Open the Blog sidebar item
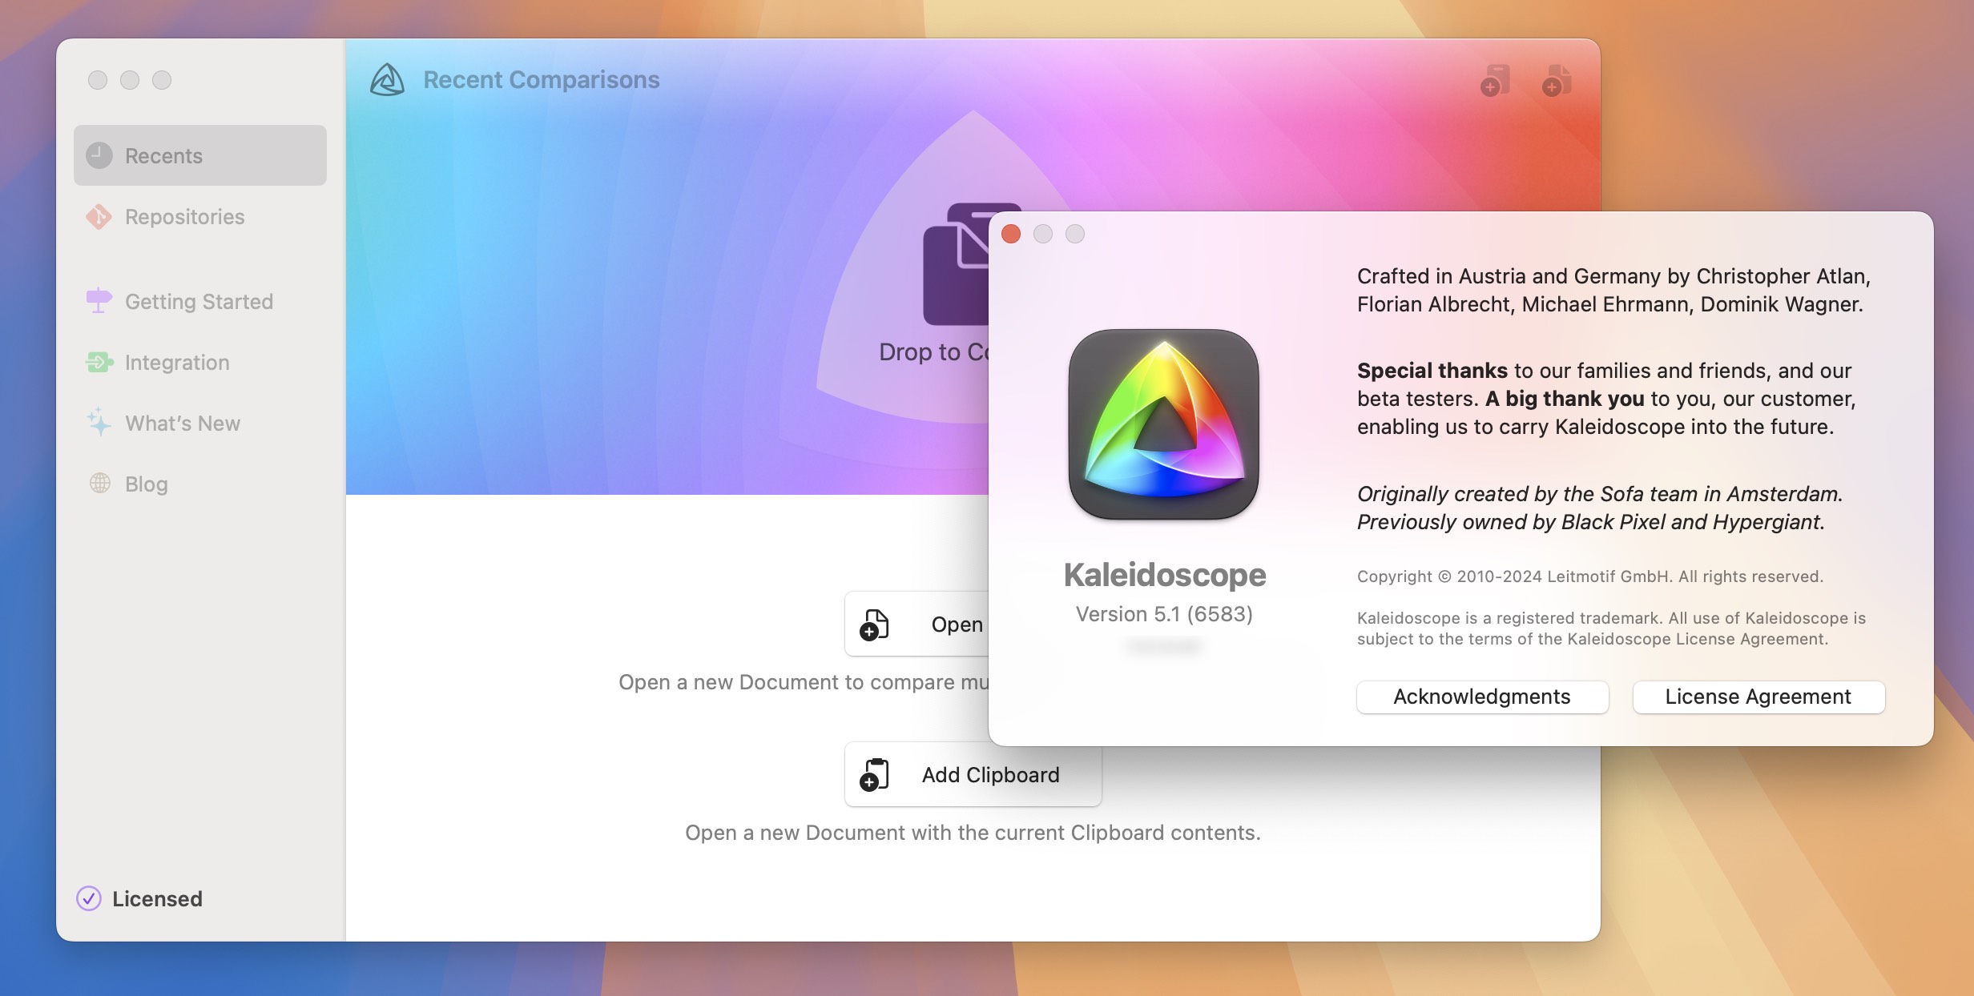Viewport: 1974px width, 996px height. (199, 484)
